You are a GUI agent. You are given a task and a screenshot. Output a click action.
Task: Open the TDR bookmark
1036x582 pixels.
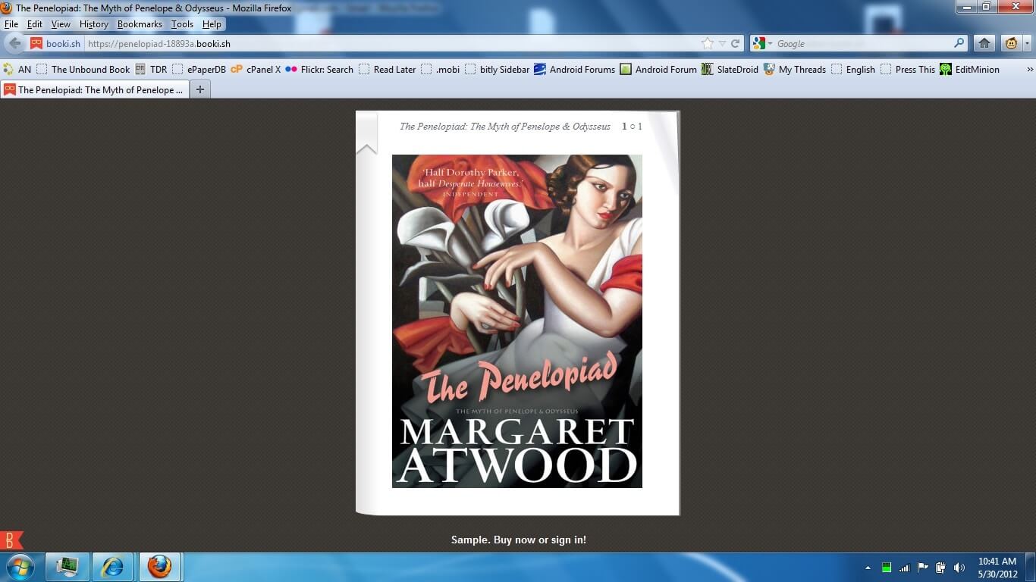pos(151,69)
